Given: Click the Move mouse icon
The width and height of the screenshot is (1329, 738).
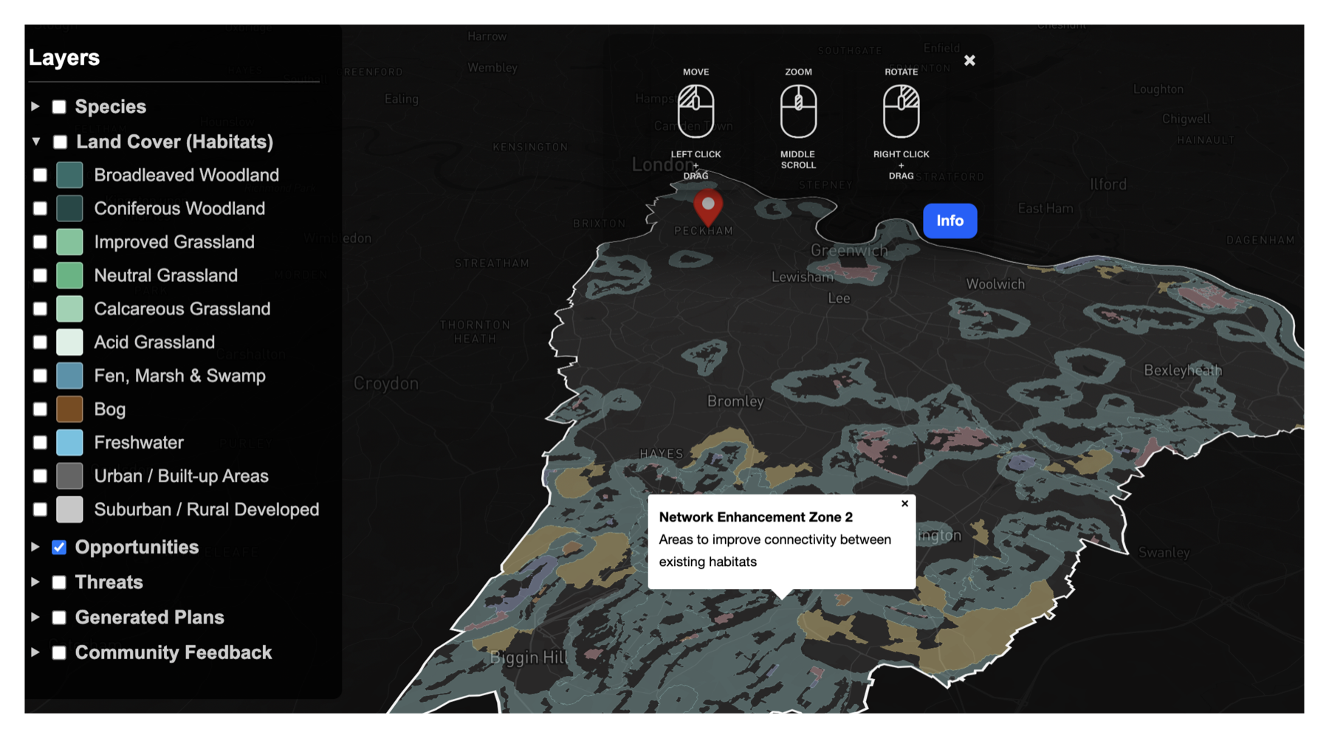Looking at the screenshot, I should [696, 111].
